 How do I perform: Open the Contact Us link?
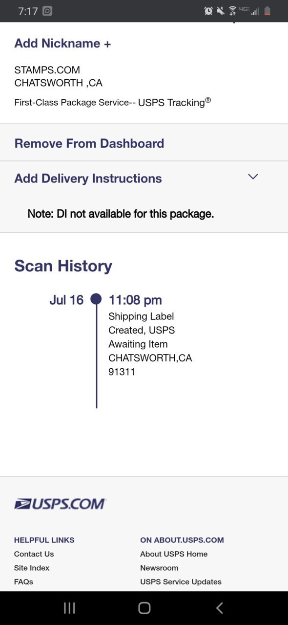(34, 554)
